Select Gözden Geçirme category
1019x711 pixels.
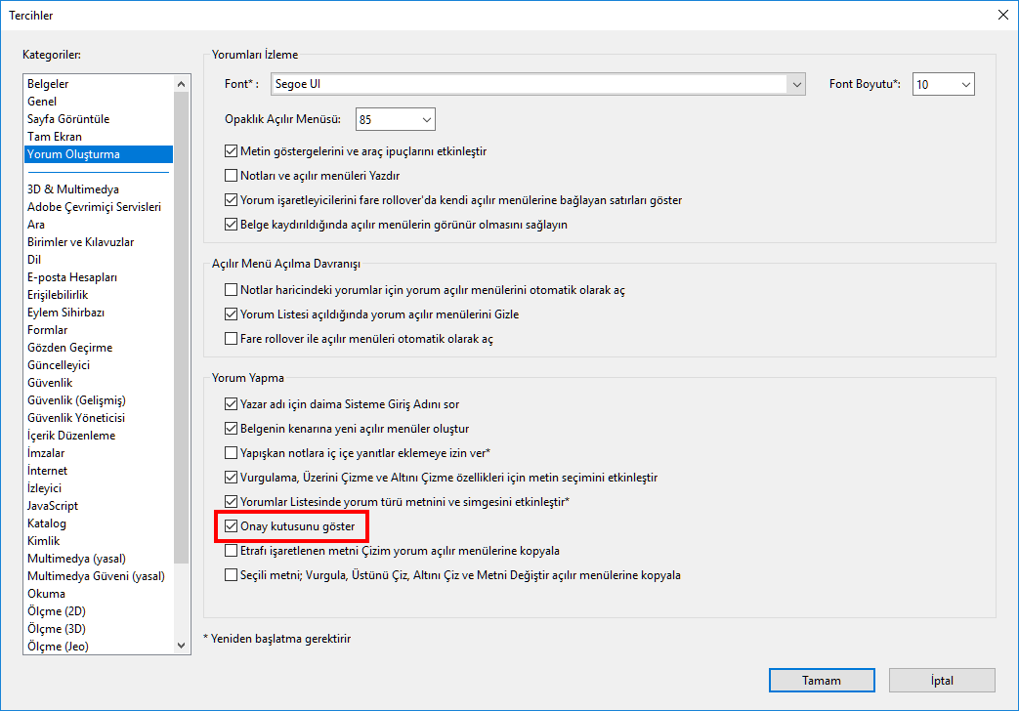99,347
